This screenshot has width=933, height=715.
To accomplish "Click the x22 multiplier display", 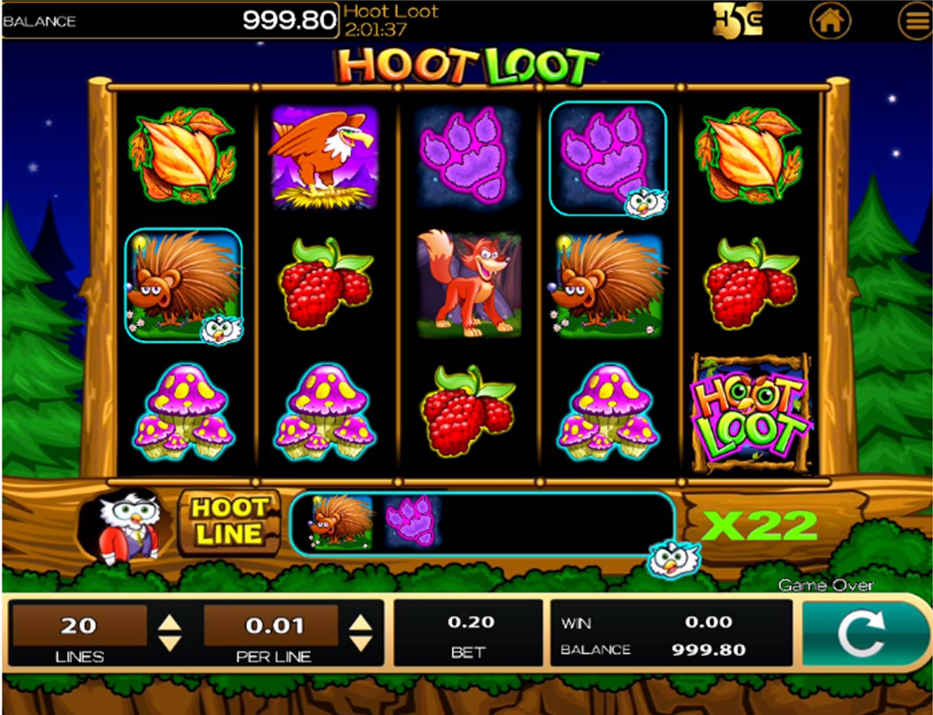I will 761,525.
